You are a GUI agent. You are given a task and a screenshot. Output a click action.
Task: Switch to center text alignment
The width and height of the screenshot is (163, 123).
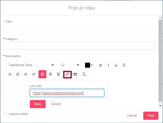(50, 74)
